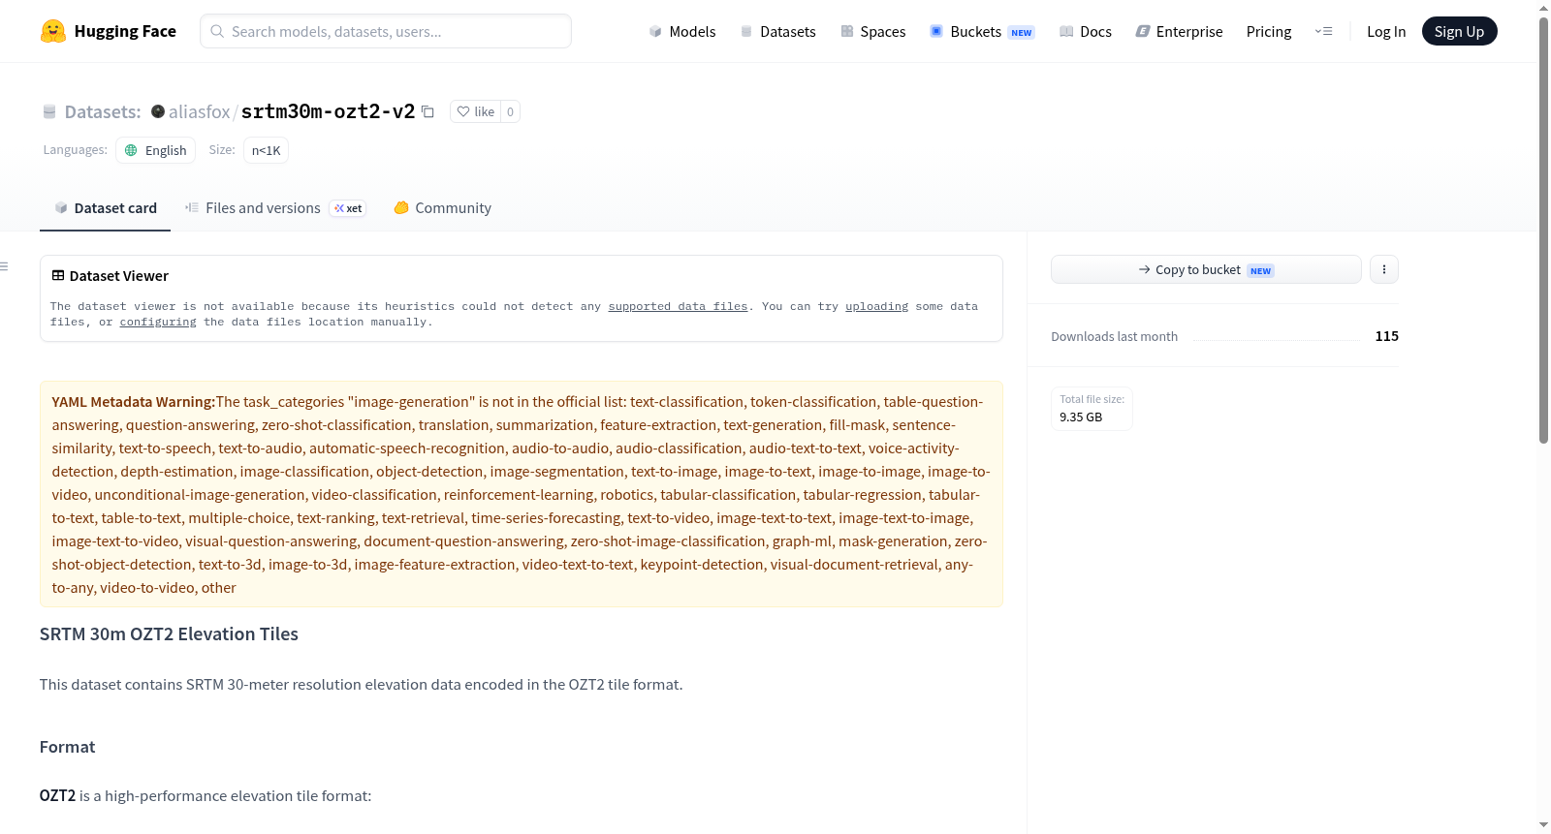Open the Models page
Image resolution: width=1551 pixels, height=834 pixels.
(682, 31)
